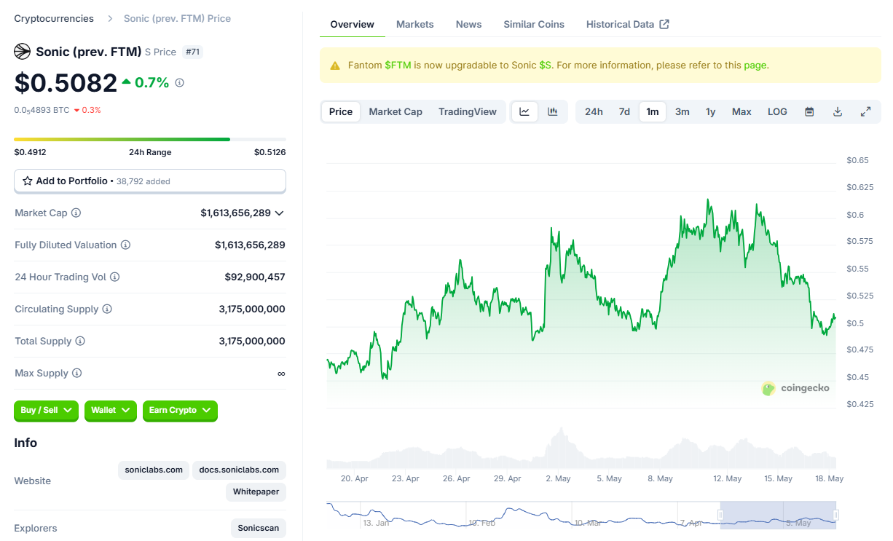Click the Add to Portfolio button
Screen dimensions: 893x541
(150, 181)
